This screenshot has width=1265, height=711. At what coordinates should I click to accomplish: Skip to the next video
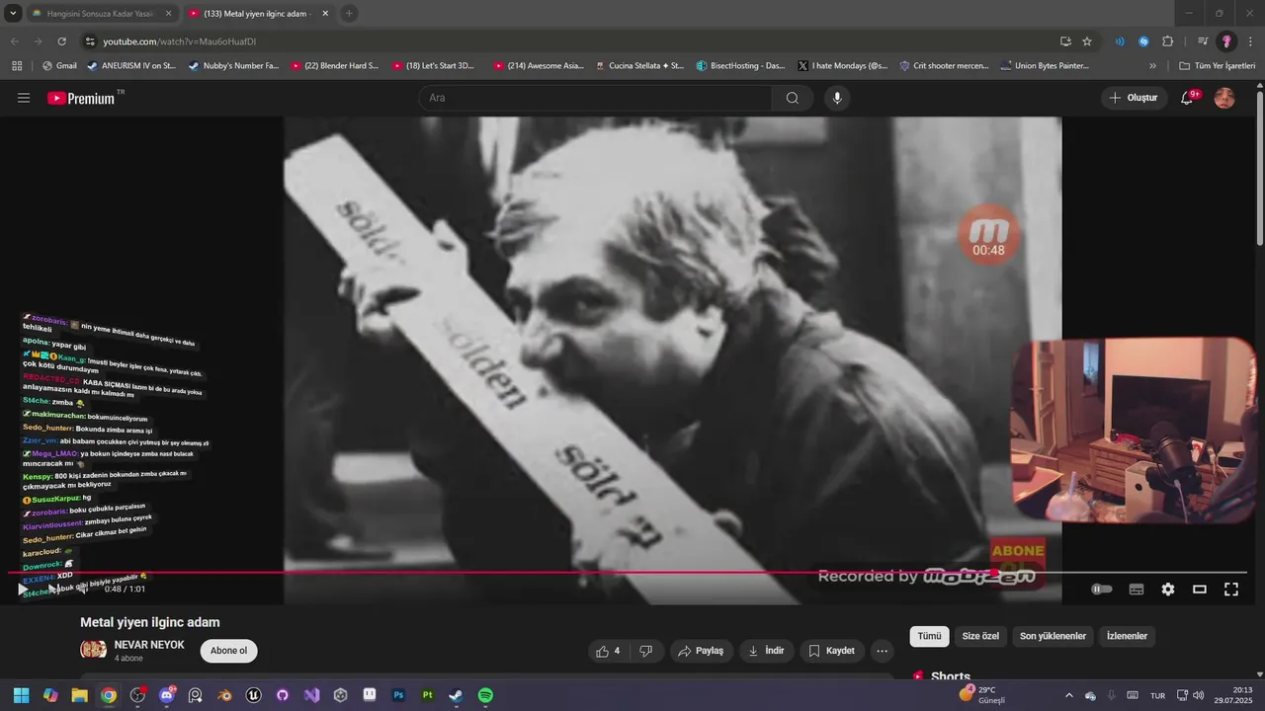coord(52,590)
